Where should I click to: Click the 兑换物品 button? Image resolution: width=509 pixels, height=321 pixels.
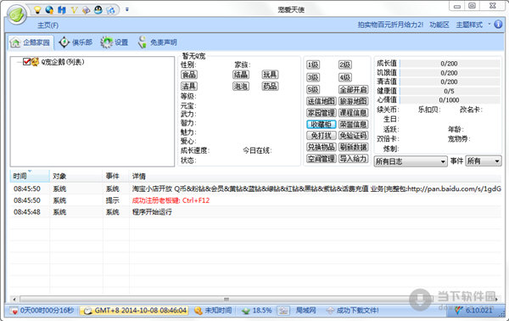tap(322, 147)
